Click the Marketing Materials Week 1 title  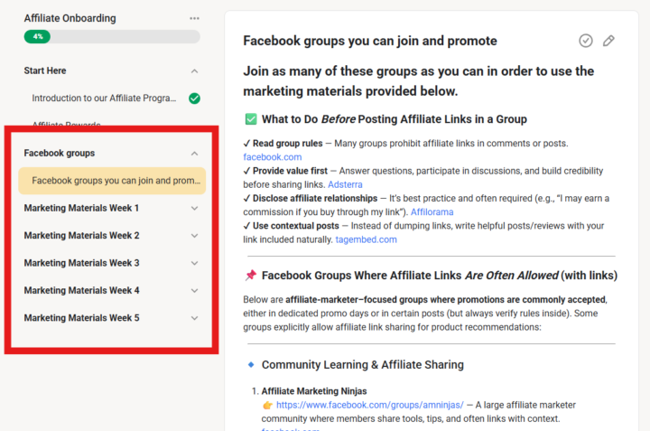click(81, 208)
